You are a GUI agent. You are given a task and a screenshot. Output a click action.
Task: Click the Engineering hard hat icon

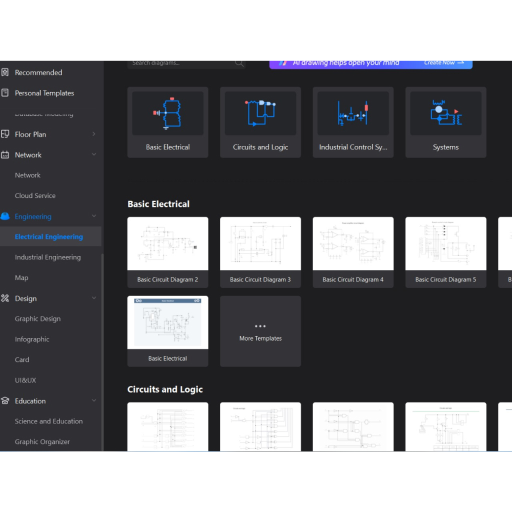pyautogui.click(x=5, y=216)
